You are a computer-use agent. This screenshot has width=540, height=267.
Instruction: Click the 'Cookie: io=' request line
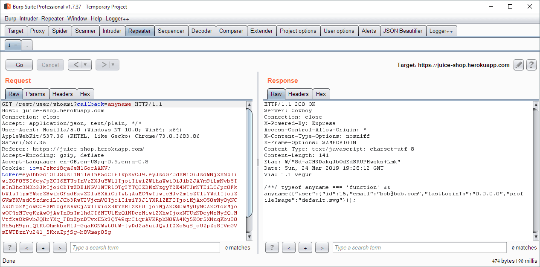click(56, 168)
